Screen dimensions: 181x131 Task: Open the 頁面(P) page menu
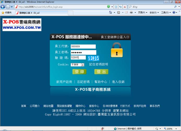[x=142, y=13]
